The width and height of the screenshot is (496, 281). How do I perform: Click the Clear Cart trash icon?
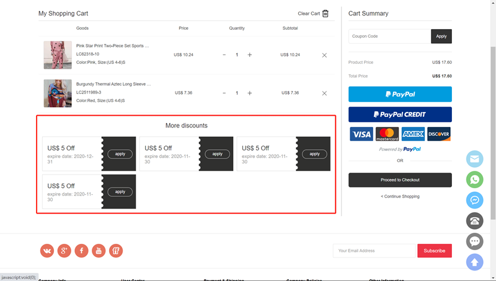point(325,14)
